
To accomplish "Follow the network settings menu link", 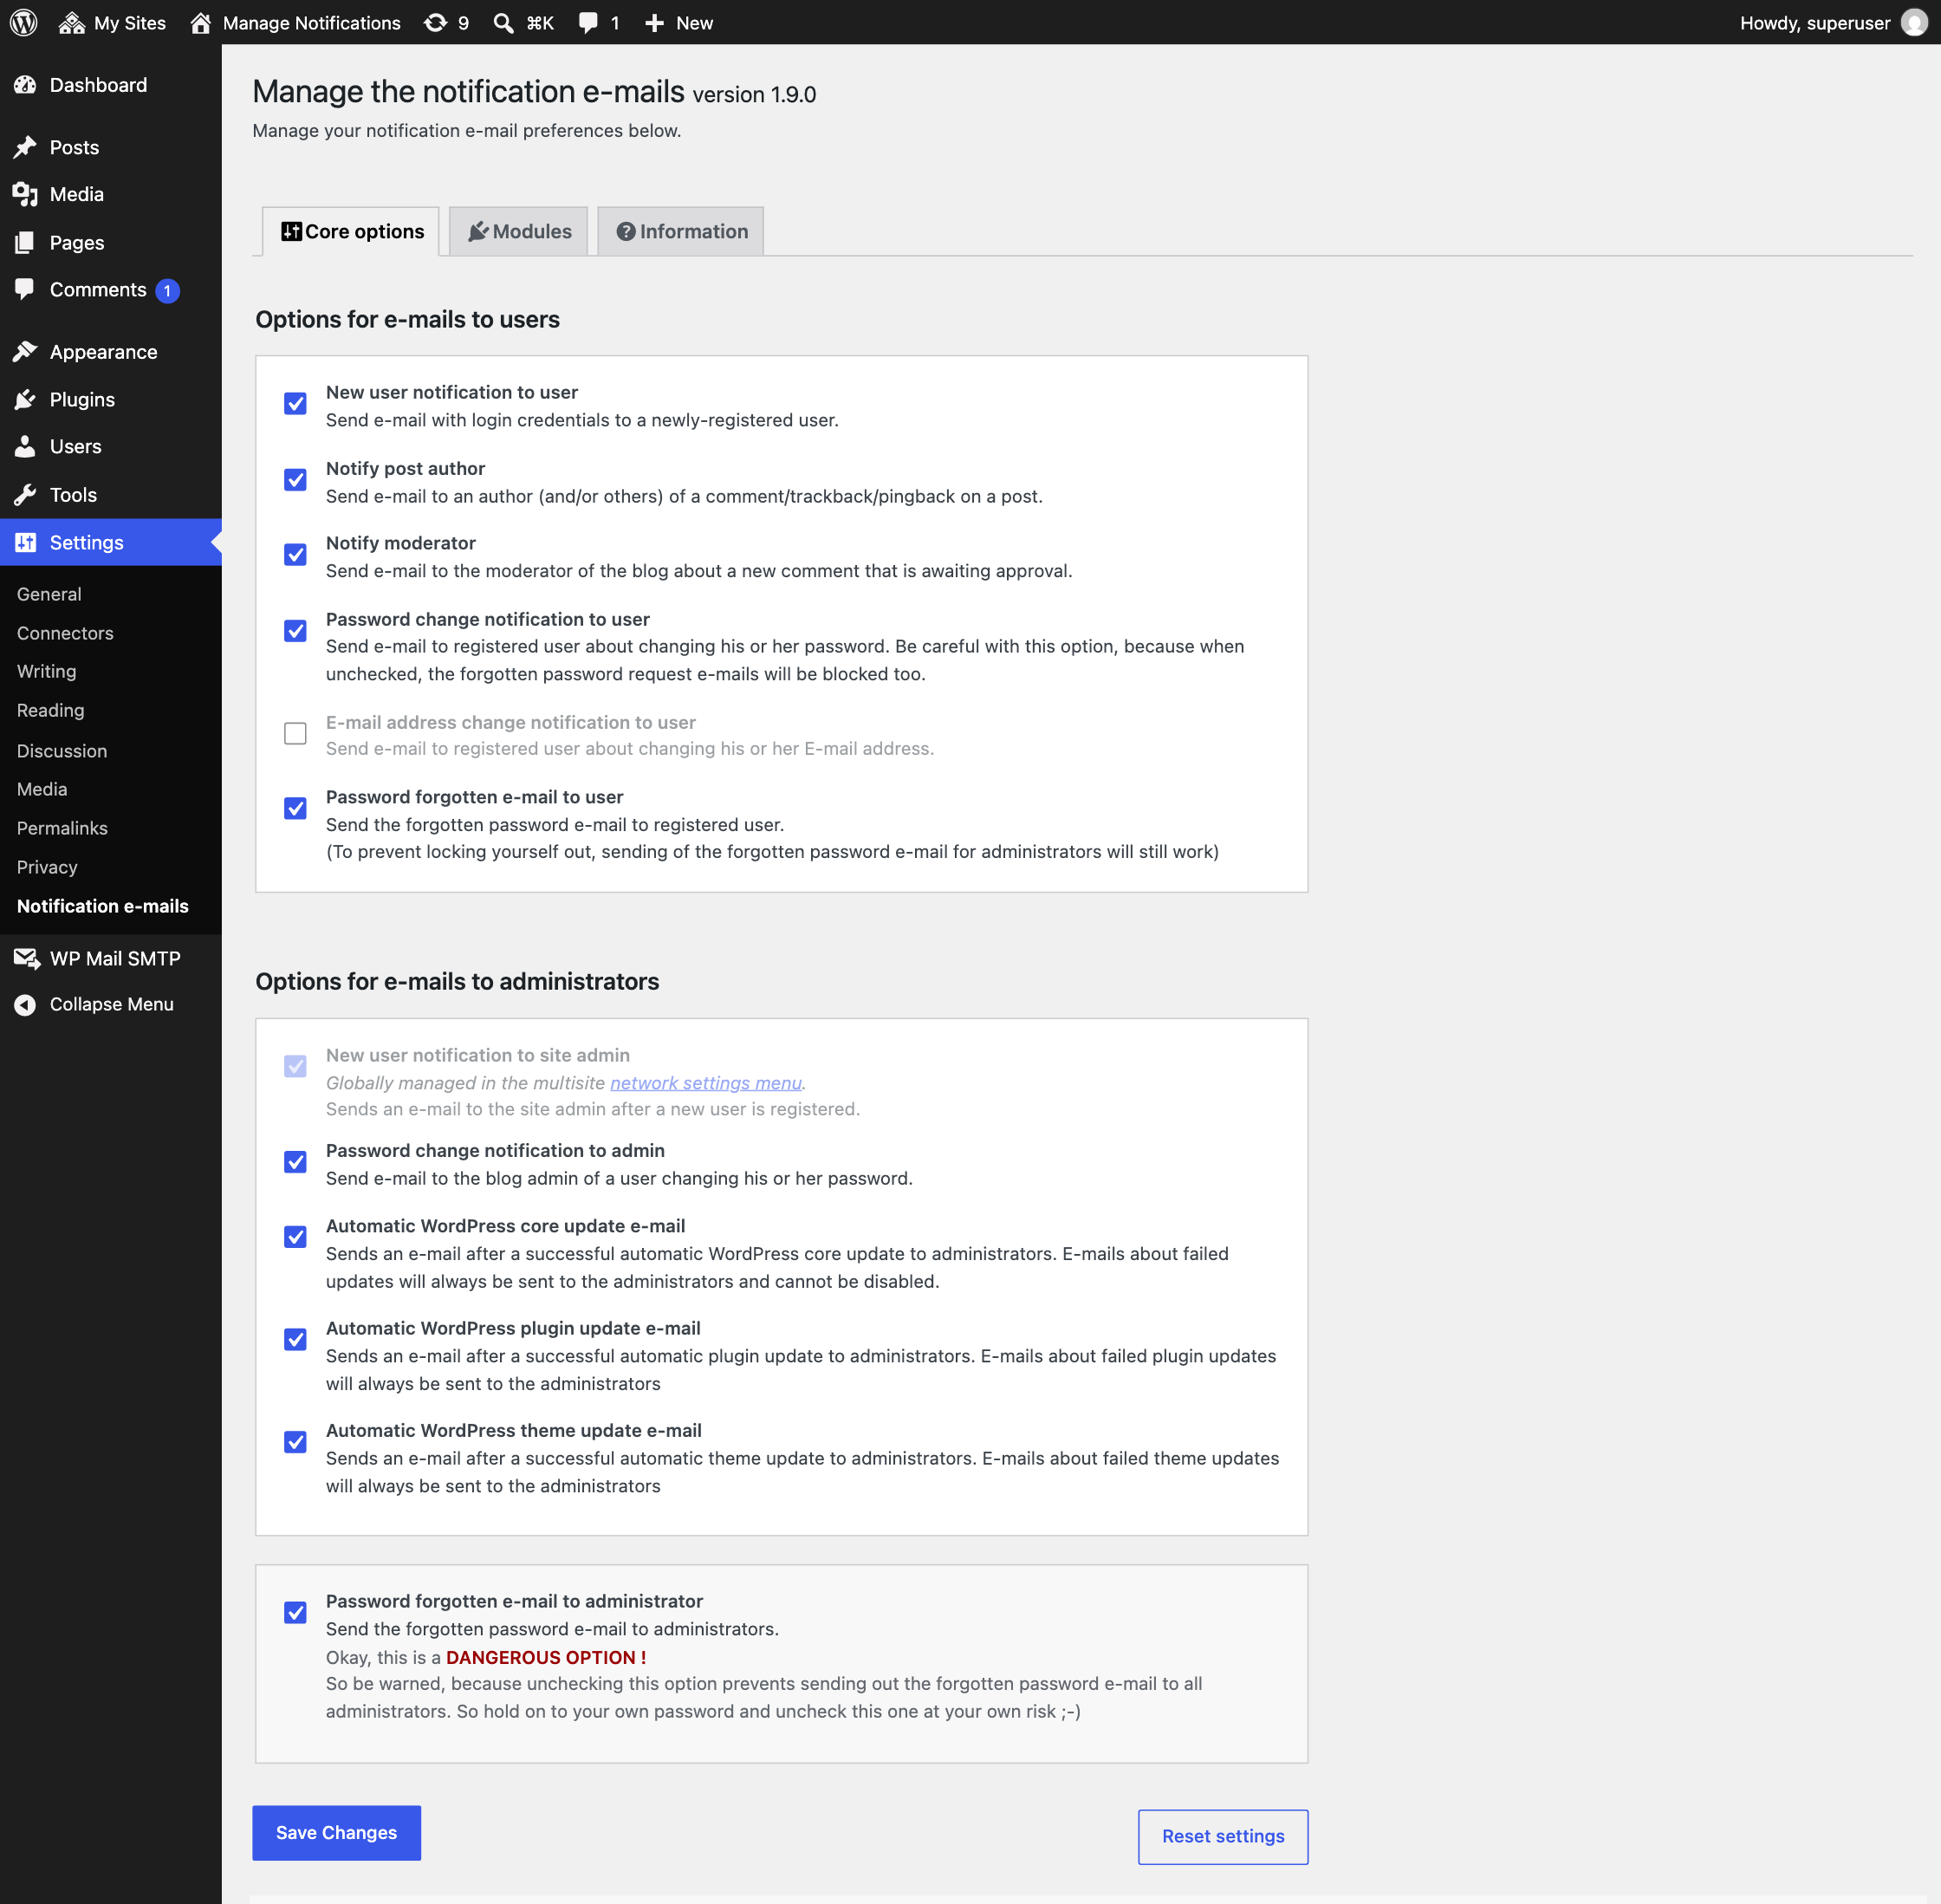I will tap(706, 1082).
